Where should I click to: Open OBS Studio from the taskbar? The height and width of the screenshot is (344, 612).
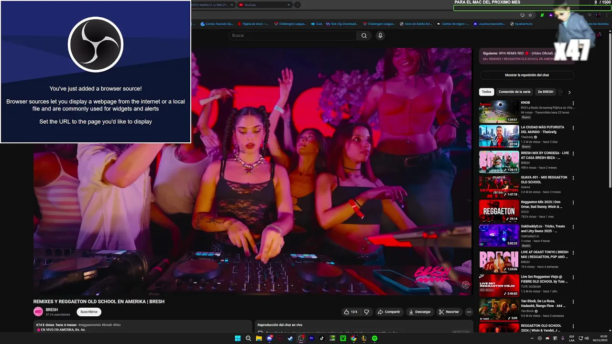301,338
